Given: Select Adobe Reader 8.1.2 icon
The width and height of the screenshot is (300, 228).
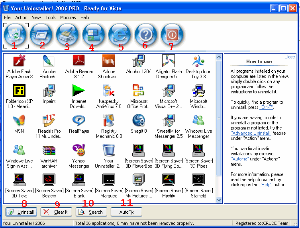Looking at the screenshot, I should coord(79,60).
